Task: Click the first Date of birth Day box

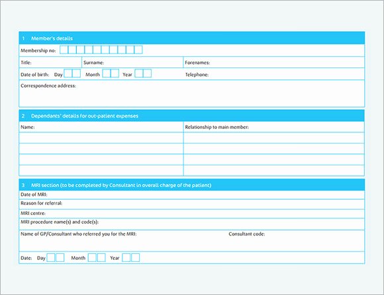Action: pyautogui.click(x=68, y=73)
